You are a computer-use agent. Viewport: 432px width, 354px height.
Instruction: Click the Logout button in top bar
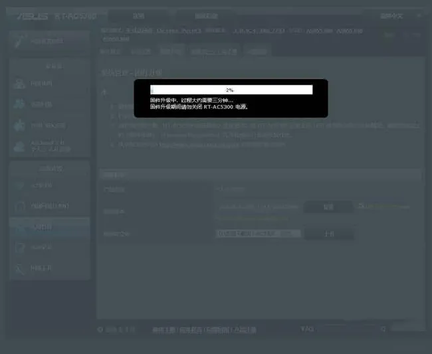(x=139, y=16)
